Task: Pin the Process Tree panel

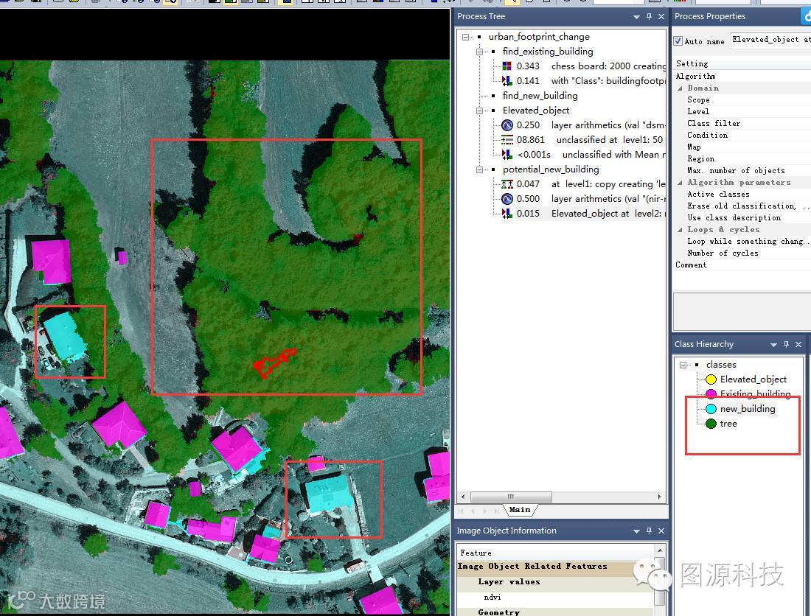Action: tap(649, 16)
